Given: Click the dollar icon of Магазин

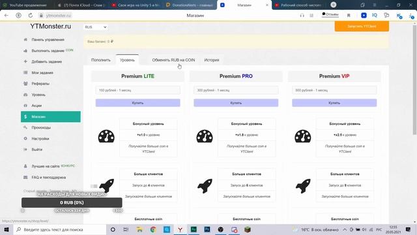Looking at the screenshot, I should [x=25, y=117].
